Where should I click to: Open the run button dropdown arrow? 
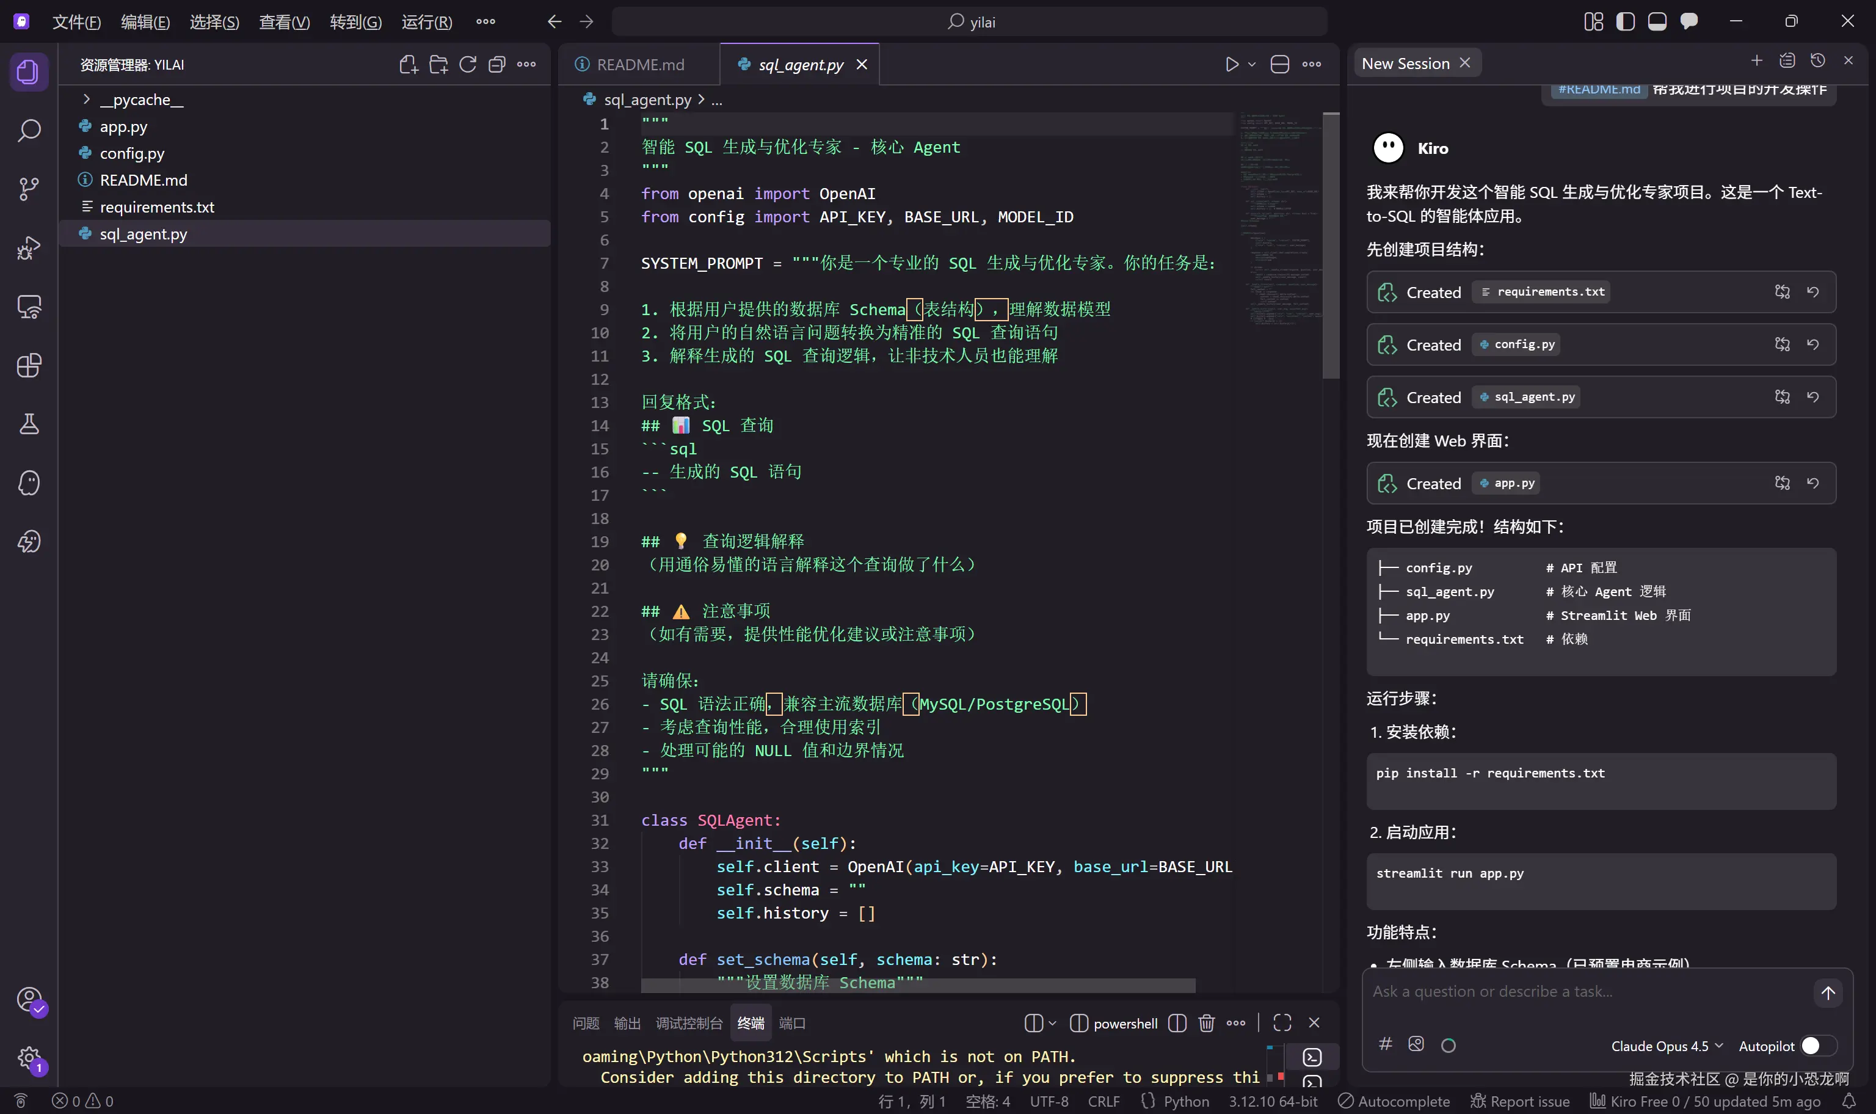tap(1252, 65)
